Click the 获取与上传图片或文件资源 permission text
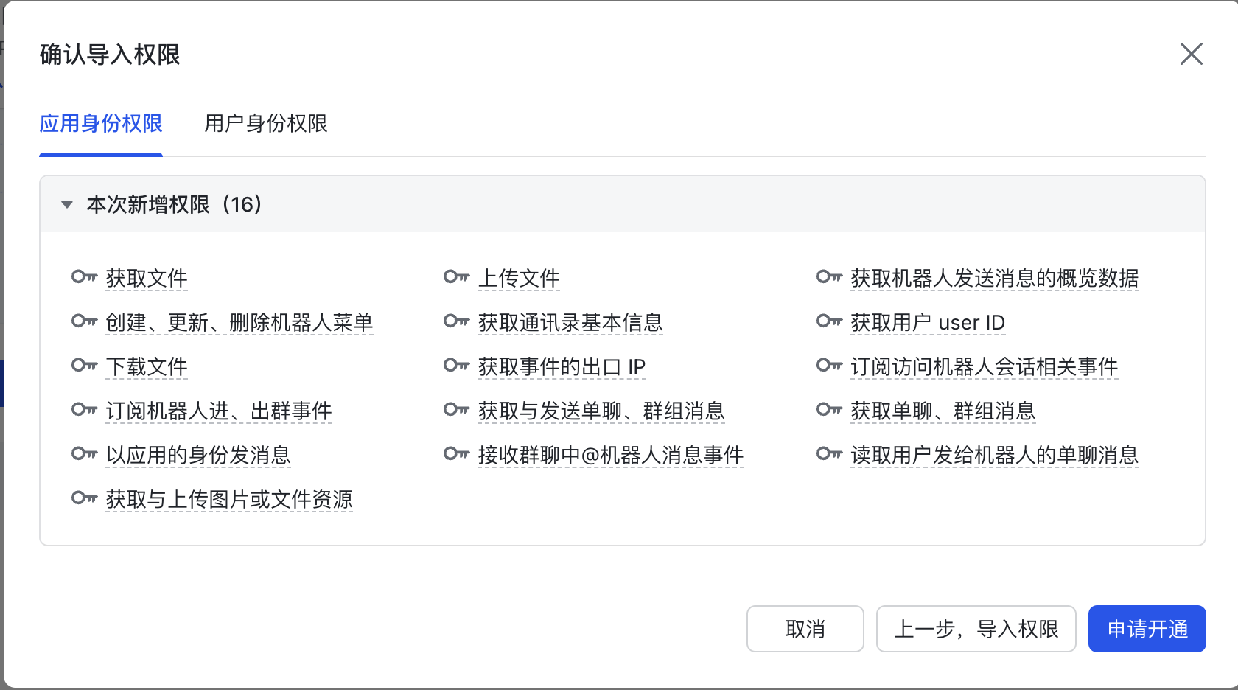This screenshot has width=1238, height=690. click(228, 500)
